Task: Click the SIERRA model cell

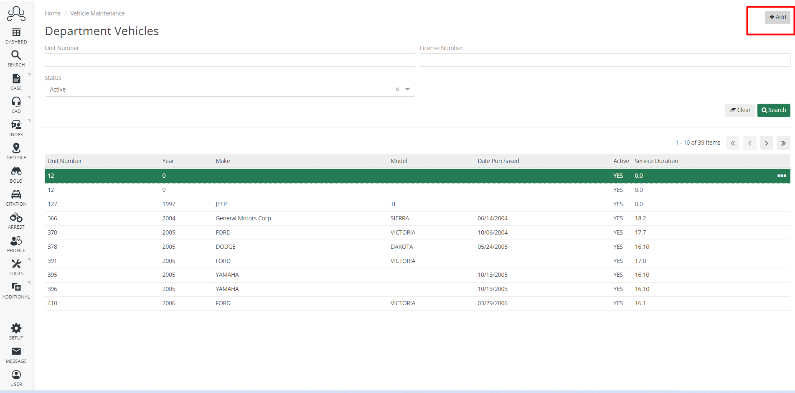Action: coord(400,218)
